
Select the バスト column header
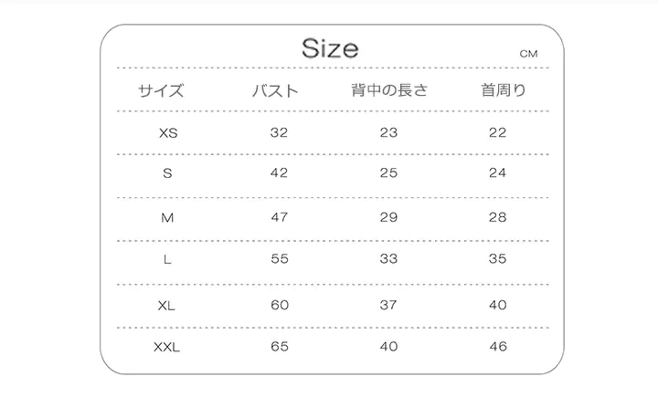275,90
